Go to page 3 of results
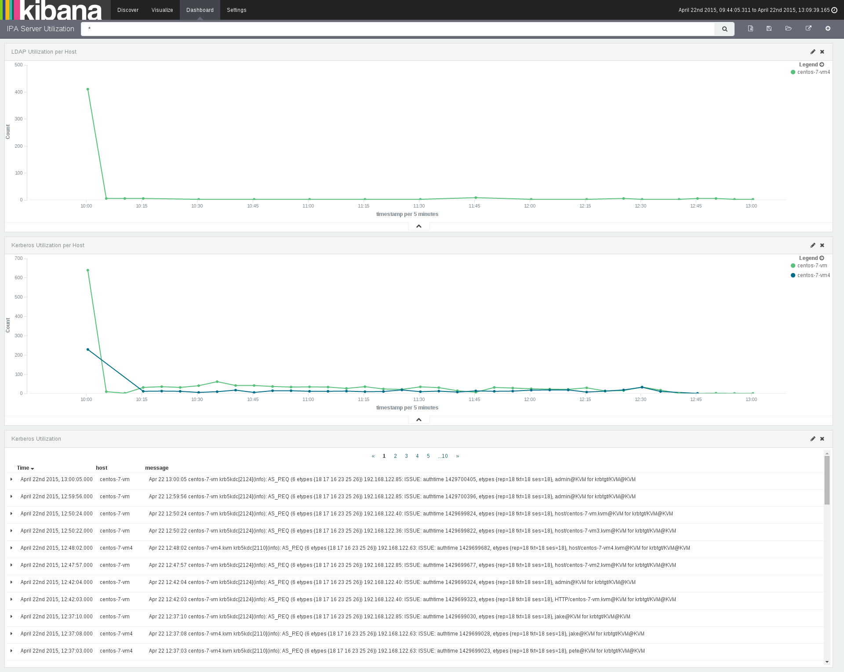 pyautogui.click(x=406, y=456)
